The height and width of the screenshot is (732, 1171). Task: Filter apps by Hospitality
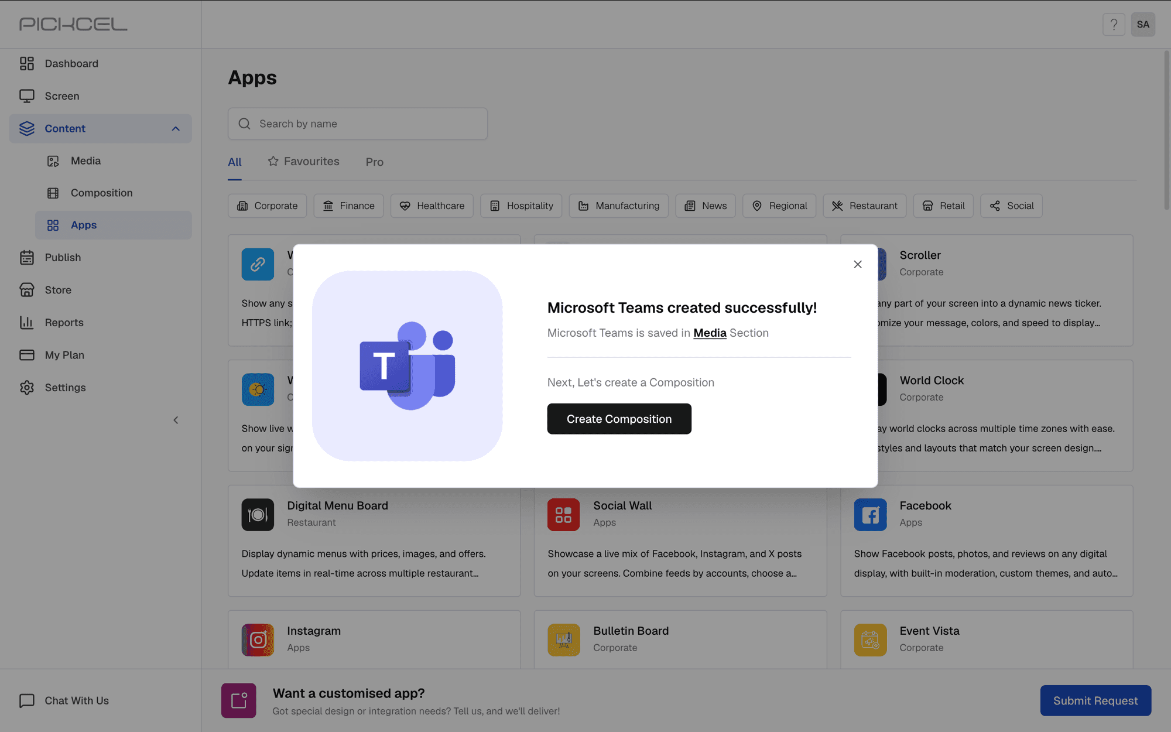click(521, 206)
